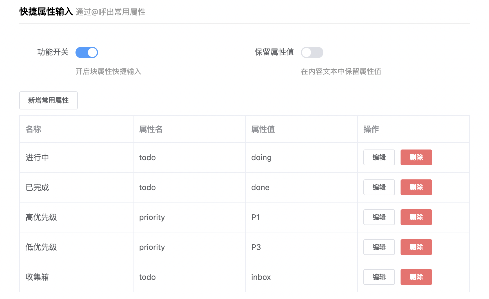Enable the 保留属性值 toggle
The height and width of the screenshot is (299, 489).
click(x=312, y=52)
